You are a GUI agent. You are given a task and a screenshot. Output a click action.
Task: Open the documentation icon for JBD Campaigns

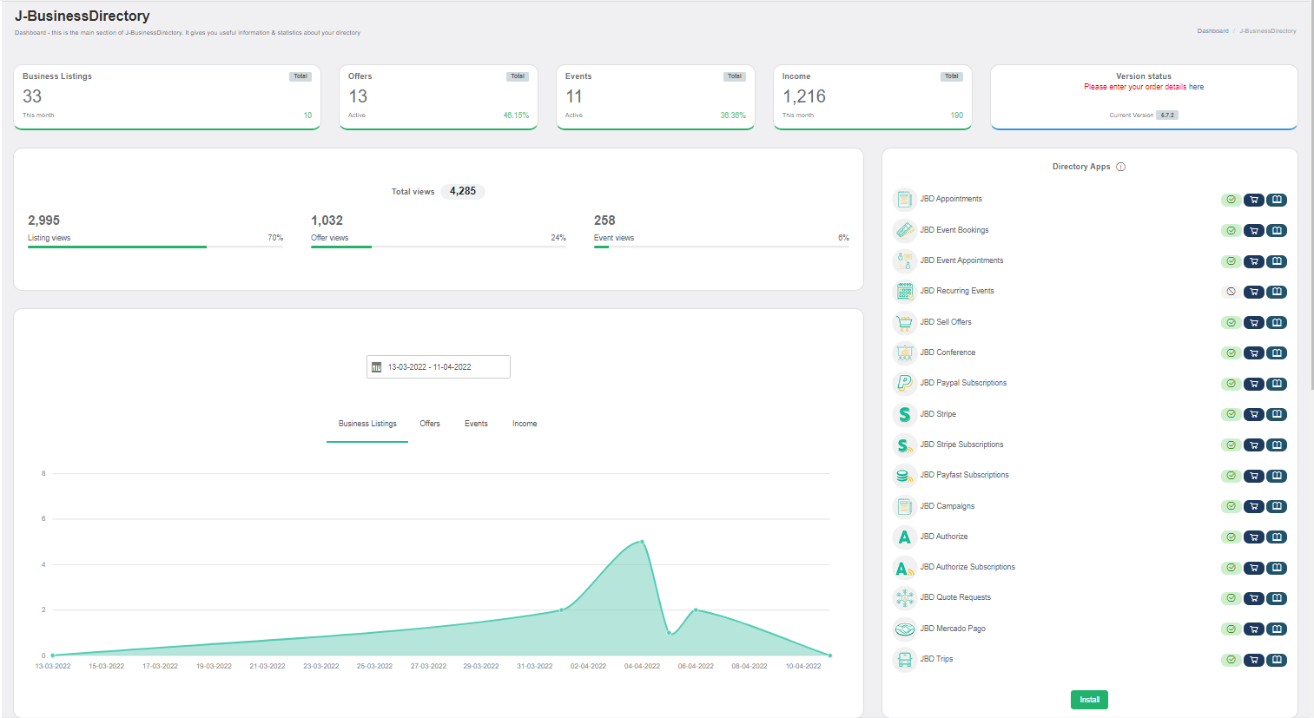coord(1277,507)
